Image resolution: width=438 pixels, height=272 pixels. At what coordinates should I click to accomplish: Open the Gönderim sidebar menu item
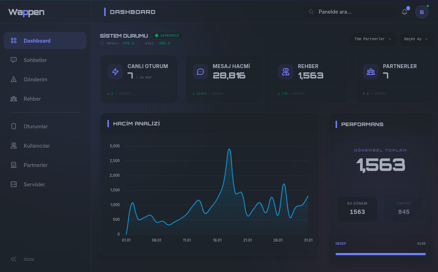[35, 80]
